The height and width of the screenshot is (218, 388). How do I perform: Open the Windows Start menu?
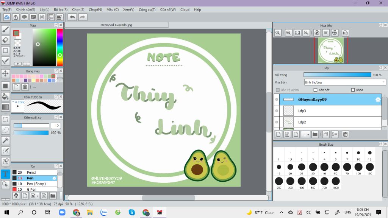click(x=7, y=212)
